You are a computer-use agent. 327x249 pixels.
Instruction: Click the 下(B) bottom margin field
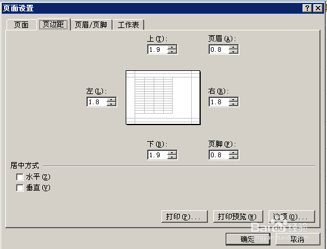(157, 155)
